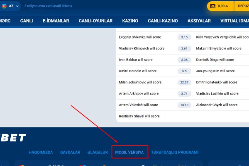Visit the ƏLAQƏLƏR contacts link
The width and height of the screenshot is (249, 166).
click(96, 152)
